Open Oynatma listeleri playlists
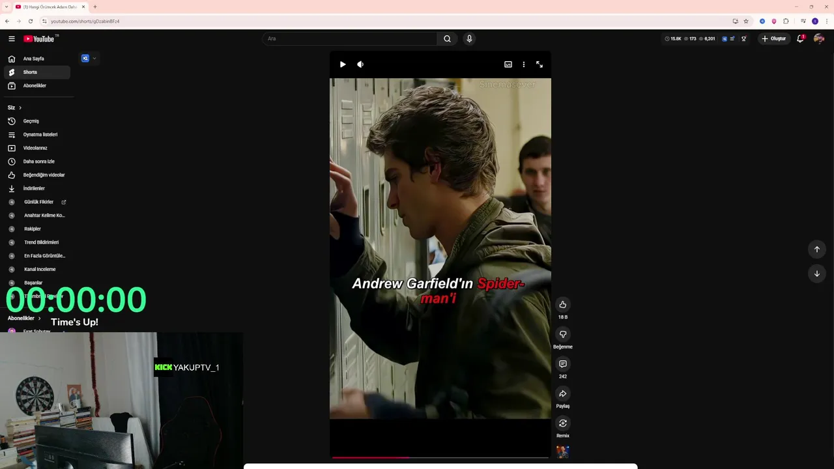834x469 pixels. (37, 135)
